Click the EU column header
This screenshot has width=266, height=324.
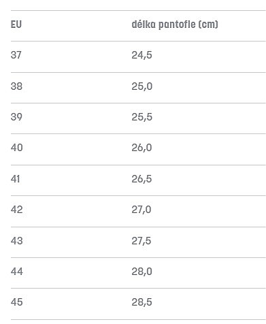(16, 25)
